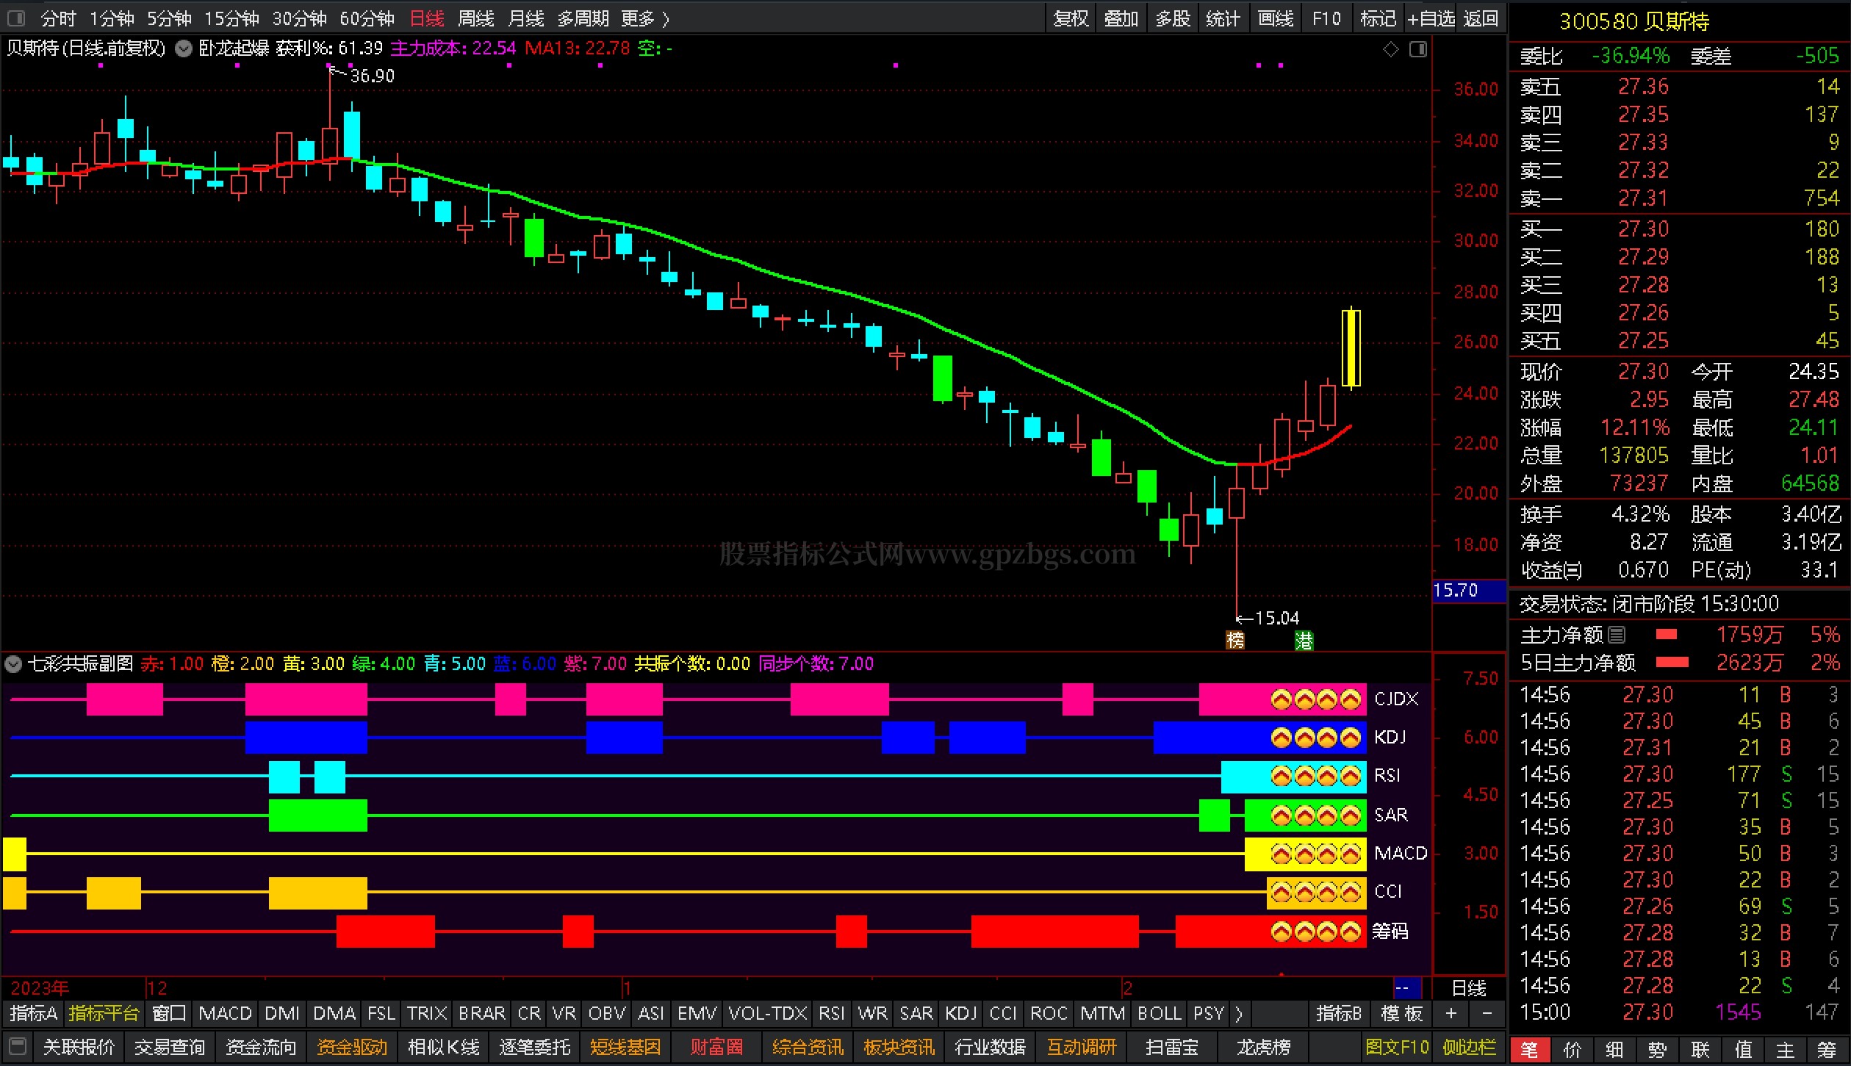Switch to 15分钟 period
Screen dimensions: 1851x1066
[x=231, y=18]
